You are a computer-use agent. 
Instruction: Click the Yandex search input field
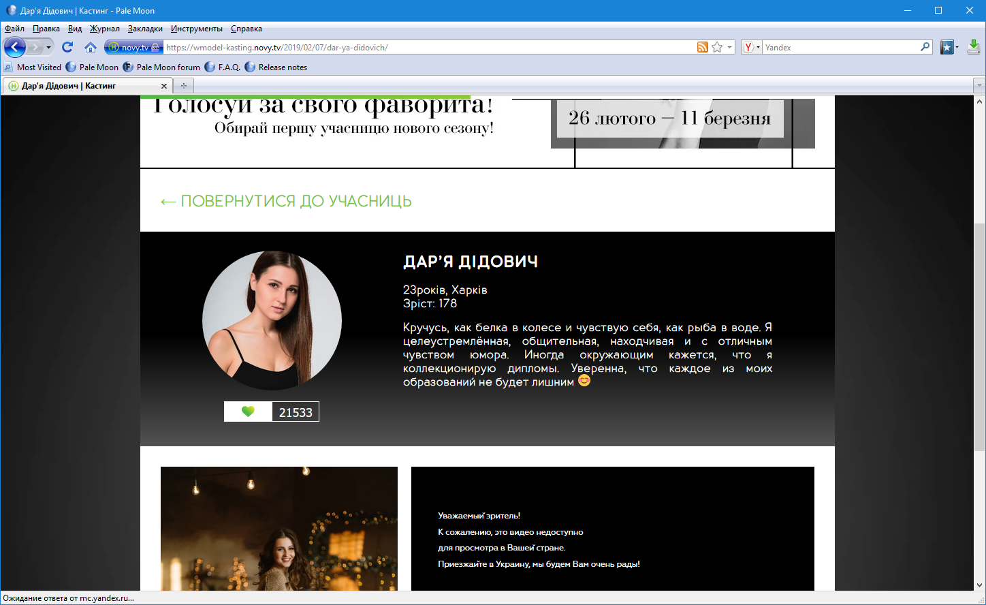[841, 48]
